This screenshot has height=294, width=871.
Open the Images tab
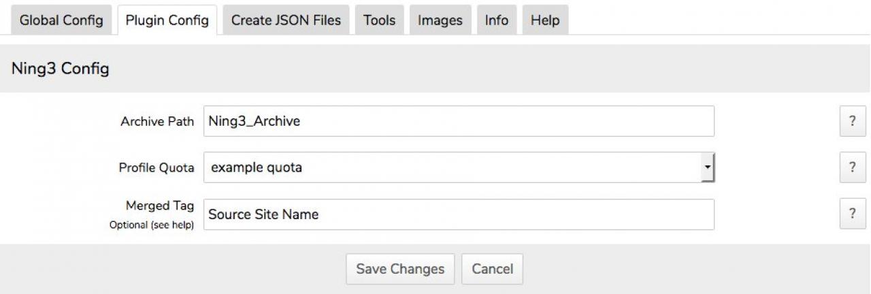click(440, 20)
